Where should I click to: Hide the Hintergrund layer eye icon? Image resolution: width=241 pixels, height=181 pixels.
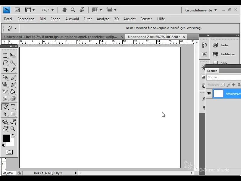(x=209, y=93)
